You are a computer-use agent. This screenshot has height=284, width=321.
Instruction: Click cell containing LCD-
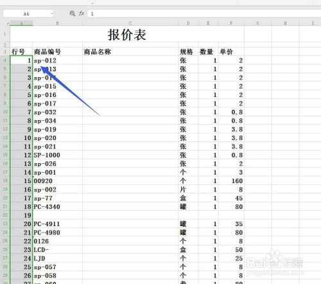point(57,250)
